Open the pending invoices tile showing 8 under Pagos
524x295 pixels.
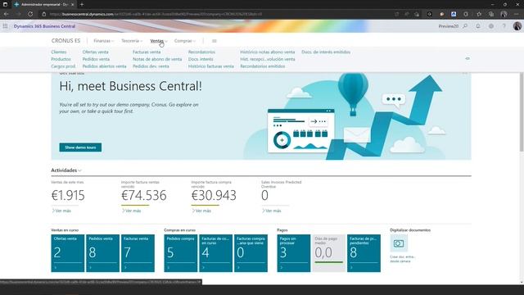pos(364,253)
